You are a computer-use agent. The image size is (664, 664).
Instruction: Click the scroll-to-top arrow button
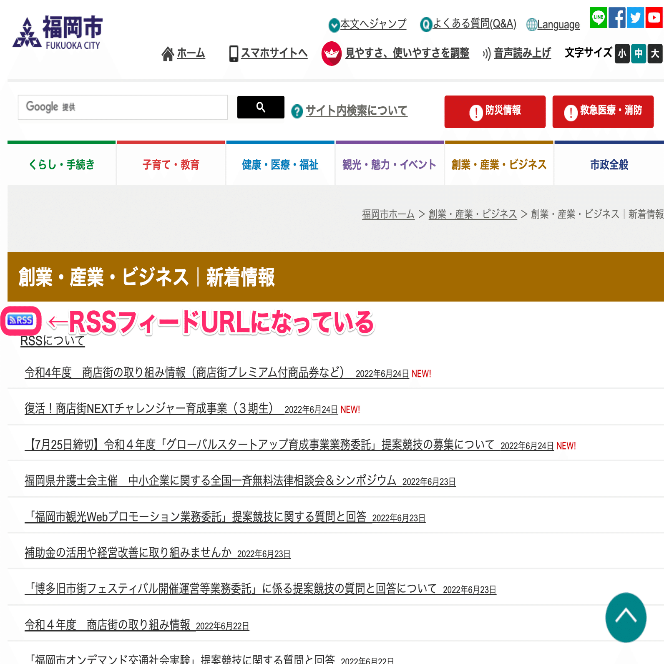[x=626, y=618]
